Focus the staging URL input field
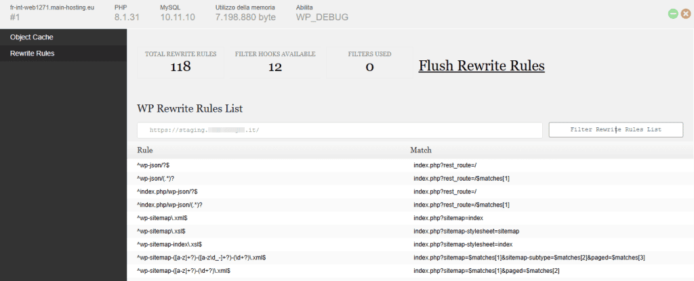This screenshot has width=694, height=281. [340, 130]
